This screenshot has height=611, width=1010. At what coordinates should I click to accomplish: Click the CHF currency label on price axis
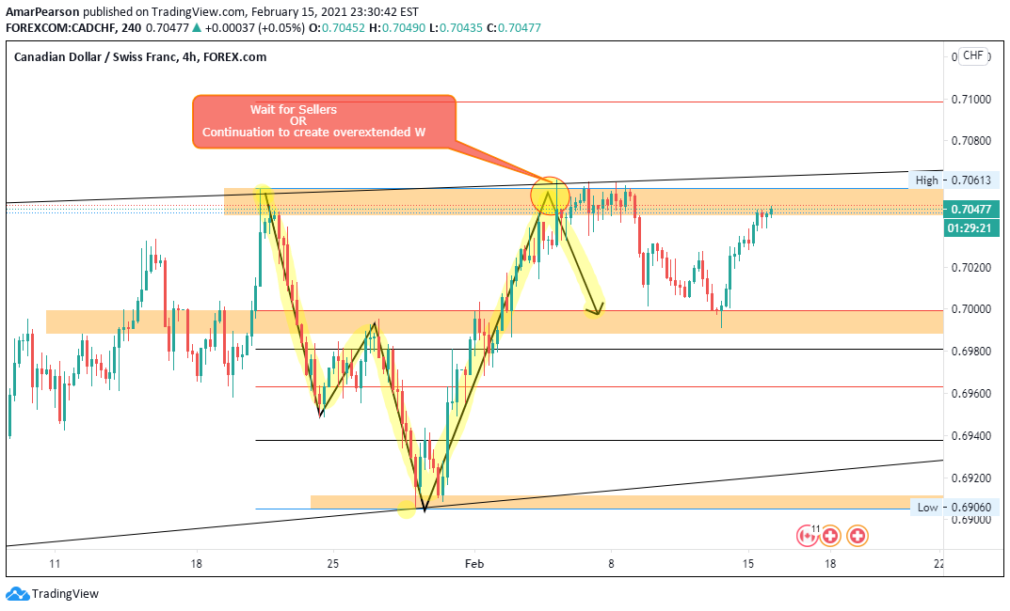[x=972, y=56]
